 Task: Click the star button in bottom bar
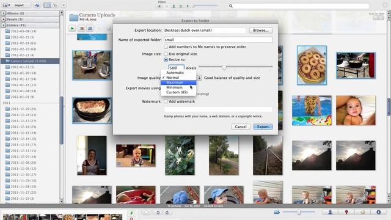(x=147, y=213)
